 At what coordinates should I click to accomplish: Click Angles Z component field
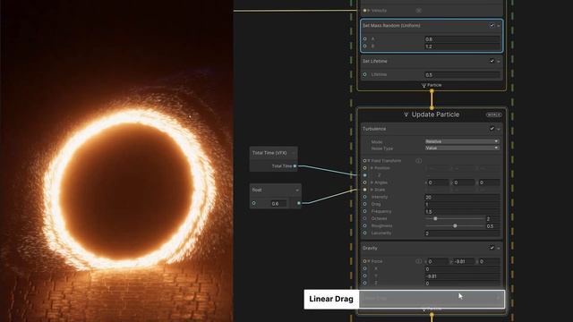coord(490,182)
